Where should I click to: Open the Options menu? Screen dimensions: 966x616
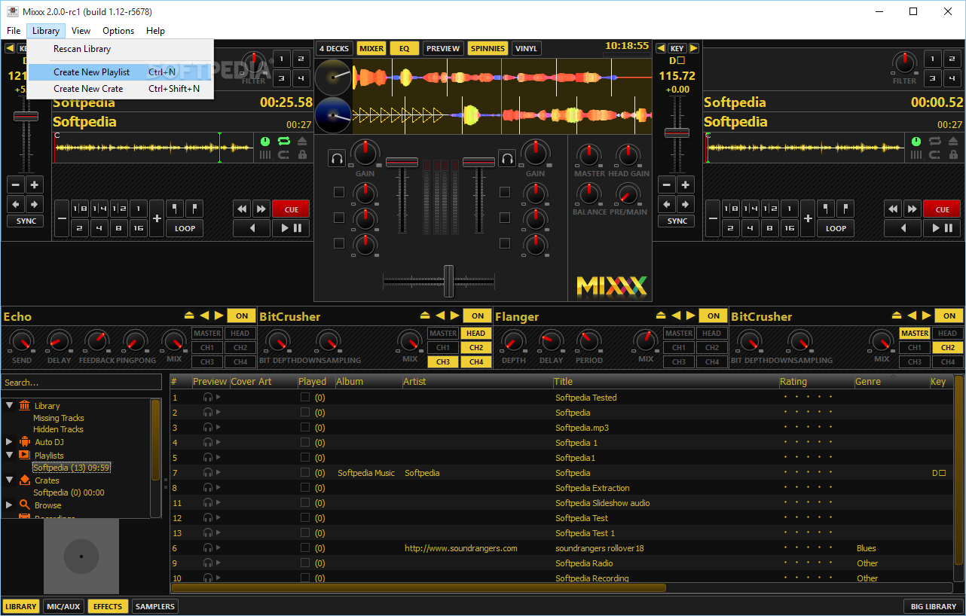click(x=118, y=31)
